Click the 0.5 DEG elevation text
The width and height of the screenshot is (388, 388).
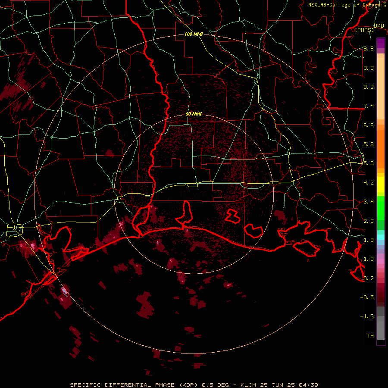tap(215, 385)
